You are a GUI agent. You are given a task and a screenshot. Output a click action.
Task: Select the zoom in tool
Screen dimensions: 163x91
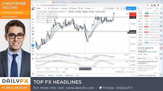point(33,41)
